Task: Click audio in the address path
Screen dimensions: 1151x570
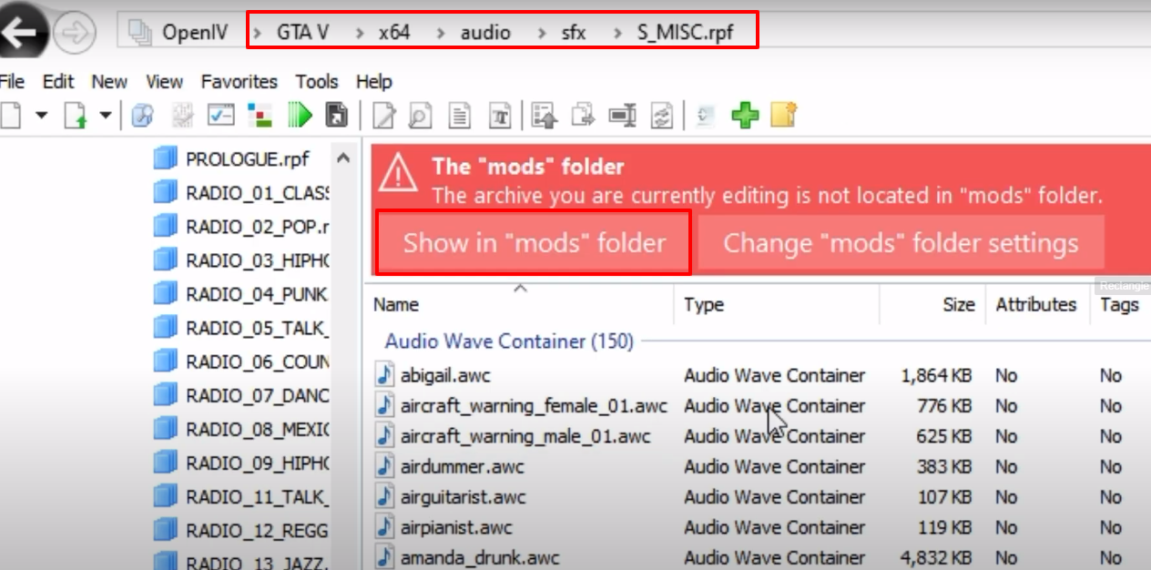Action: 485,34
